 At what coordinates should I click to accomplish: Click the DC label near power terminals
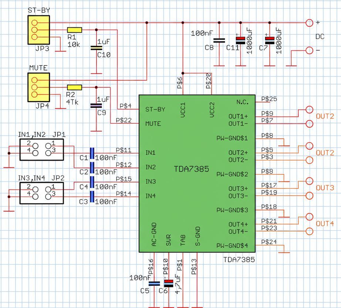point(320,37)
